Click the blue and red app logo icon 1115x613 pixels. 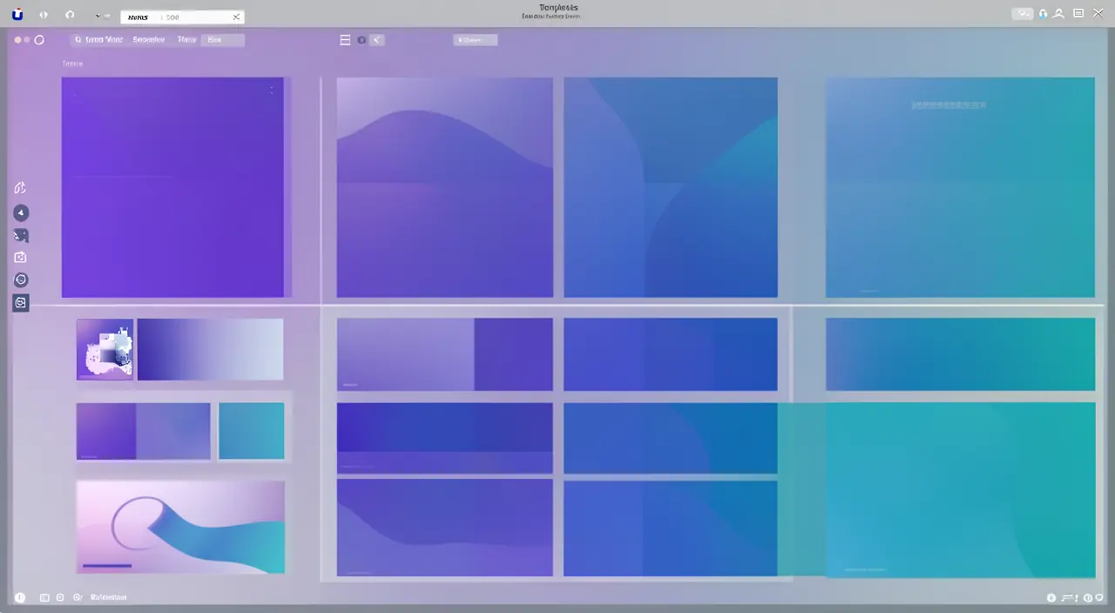tap(17, 15)
